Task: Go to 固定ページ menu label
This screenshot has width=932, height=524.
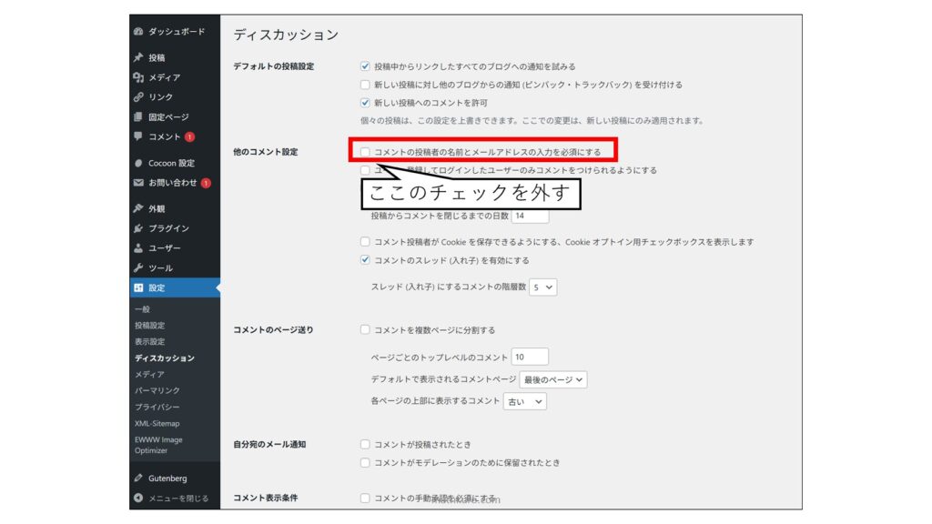Action: [x=168, y=117]
